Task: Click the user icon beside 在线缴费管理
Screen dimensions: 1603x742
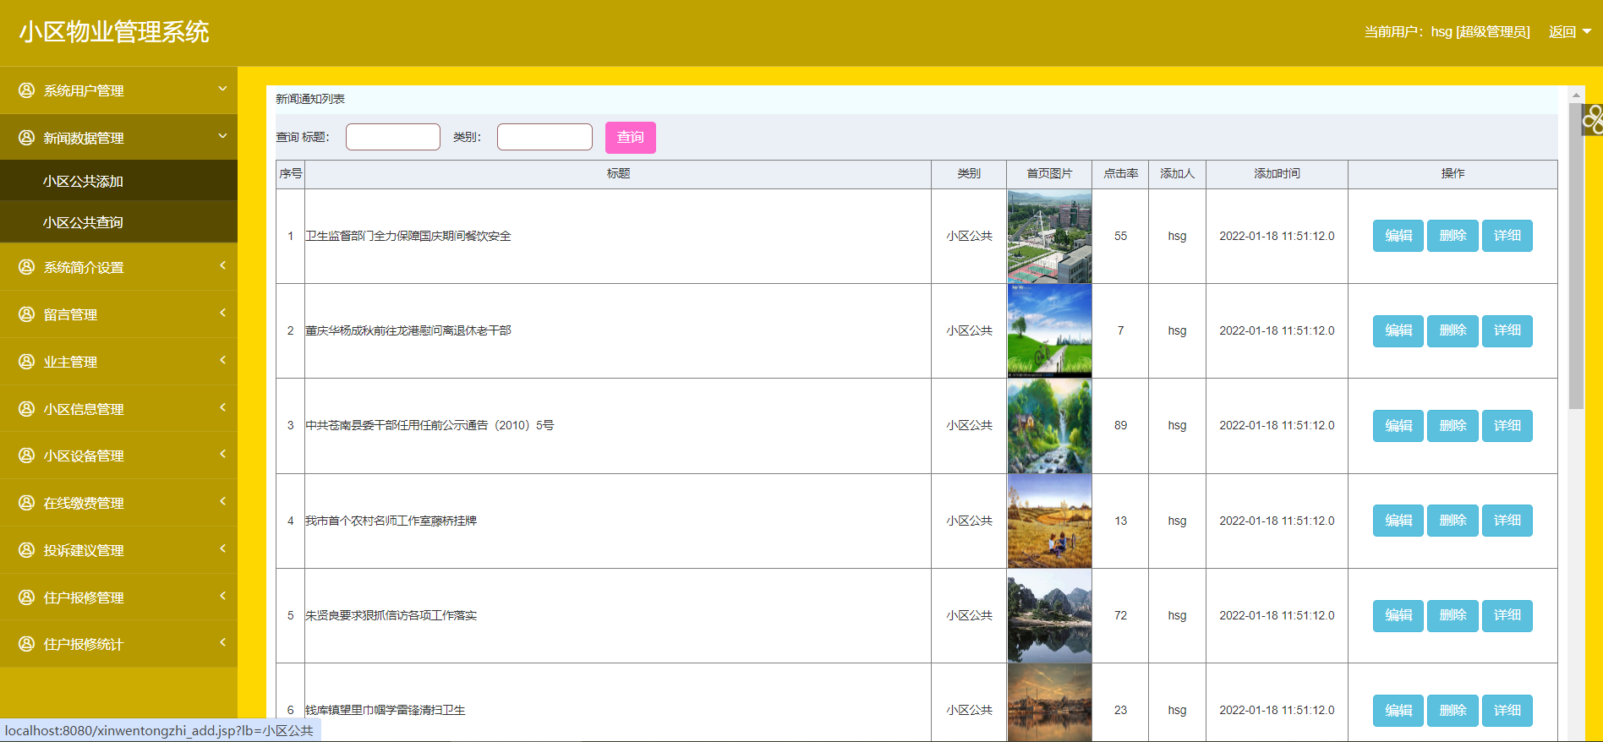Action: (x=27, y=502)
